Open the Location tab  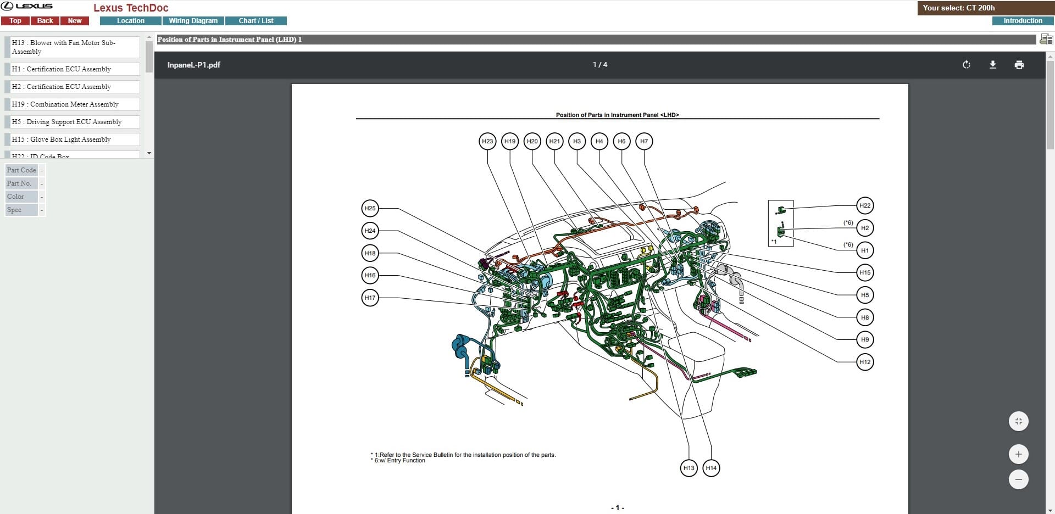[x=131, y=21]
